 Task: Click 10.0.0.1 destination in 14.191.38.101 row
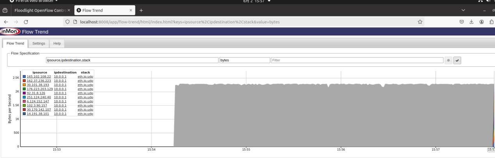(x=60, y=114)
